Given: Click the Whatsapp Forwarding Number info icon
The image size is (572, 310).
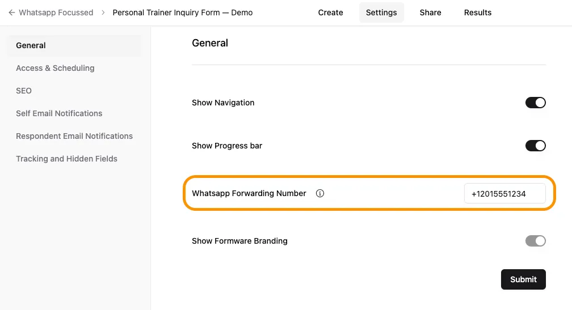Looking at the screenshot, I should pyautogui.click(x=320, y=193).
